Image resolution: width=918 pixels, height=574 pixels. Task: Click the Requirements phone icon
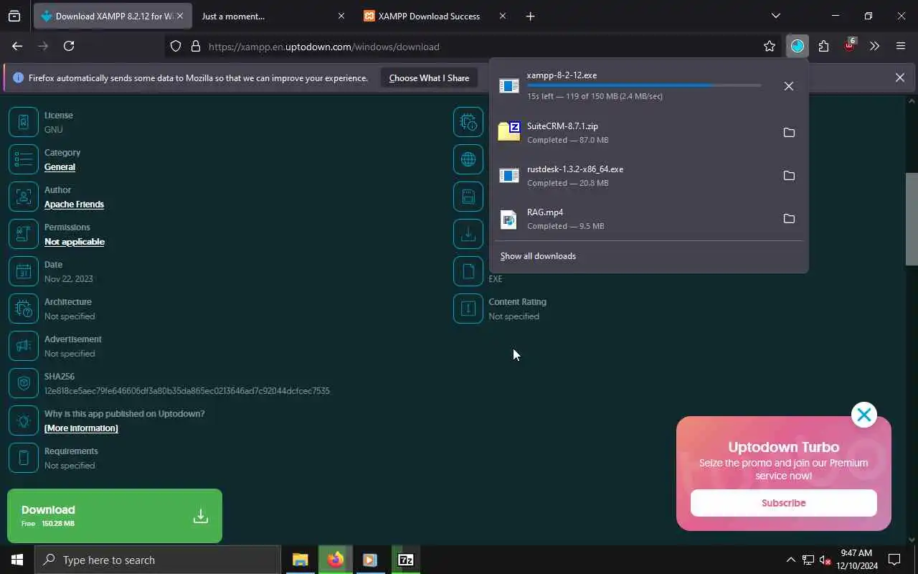(24, 458)
